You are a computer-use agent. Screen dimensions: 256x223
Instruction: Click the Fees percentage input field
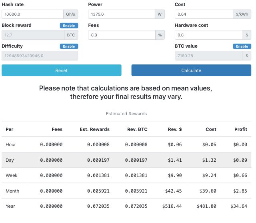pos(122,35)
